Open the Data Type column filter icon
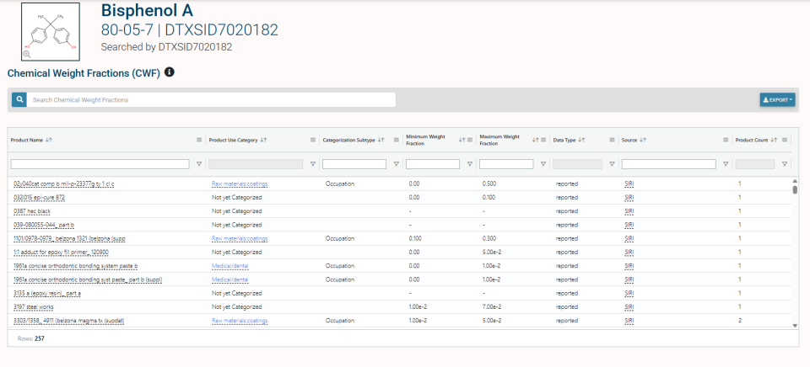Viewport: 810px width, 367px height. pos(612,164)
